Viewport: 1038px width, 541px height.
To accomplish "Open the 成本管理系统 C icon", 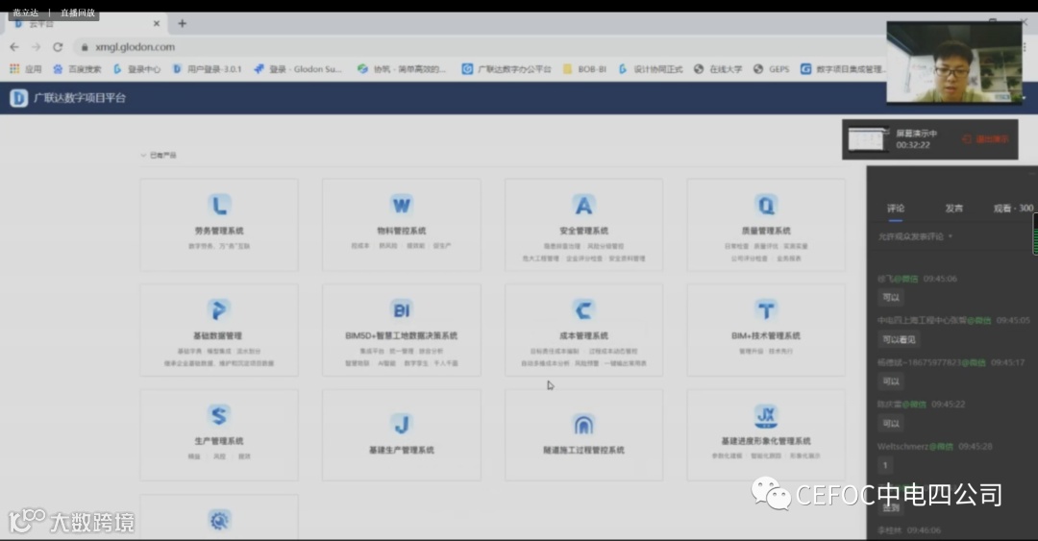I will coord(583,310).
